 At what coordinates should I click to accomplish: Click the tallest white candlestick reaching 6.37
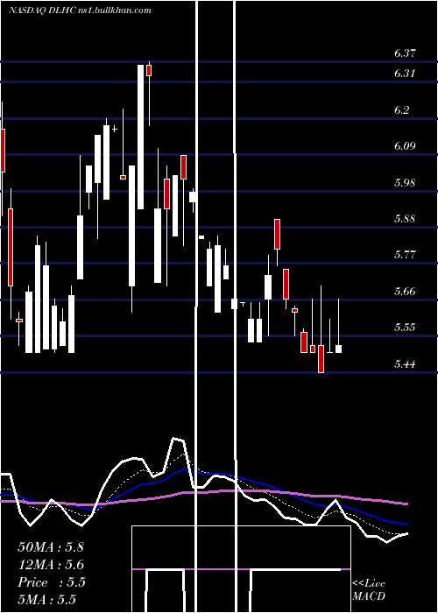(x=140, y=137)
